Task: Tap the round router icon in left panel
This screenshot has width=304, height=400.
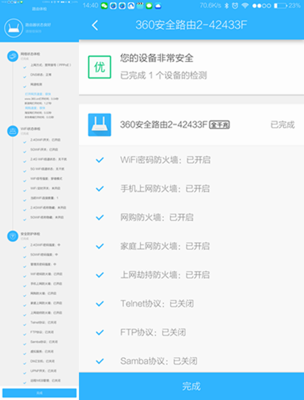Action: tap(13, 28)
